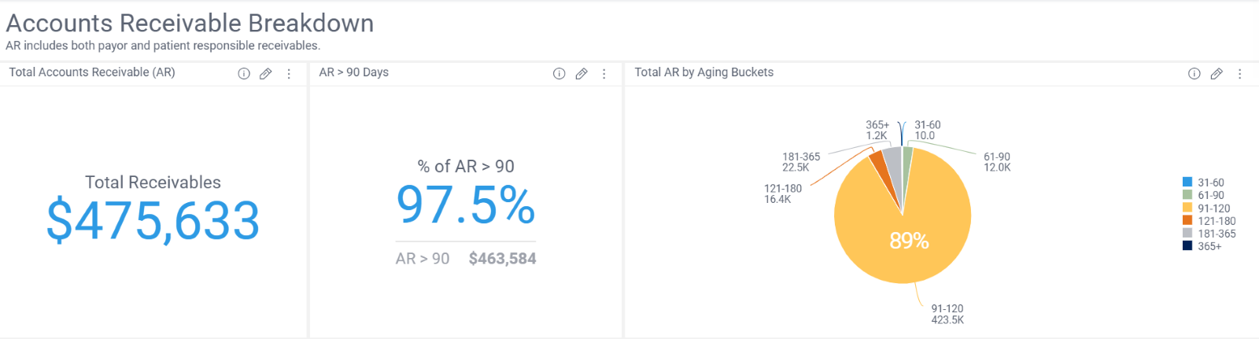Show info for AR > 90 Days widget
This screenshot has height=339, width=1259.
tap(559, 74)
